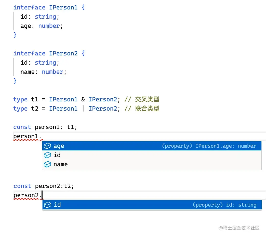Click the '交叉类型' comment text
Screen dimensions: 266x237
coord(147,99)
